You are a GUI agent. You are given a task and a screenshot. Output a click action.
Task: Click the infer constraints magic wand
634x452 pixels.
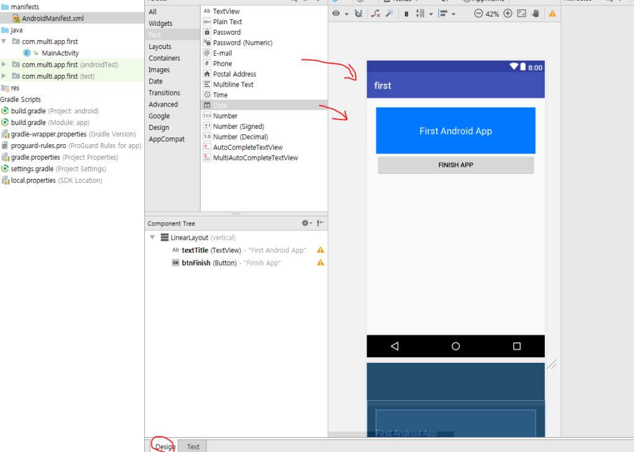389,14
